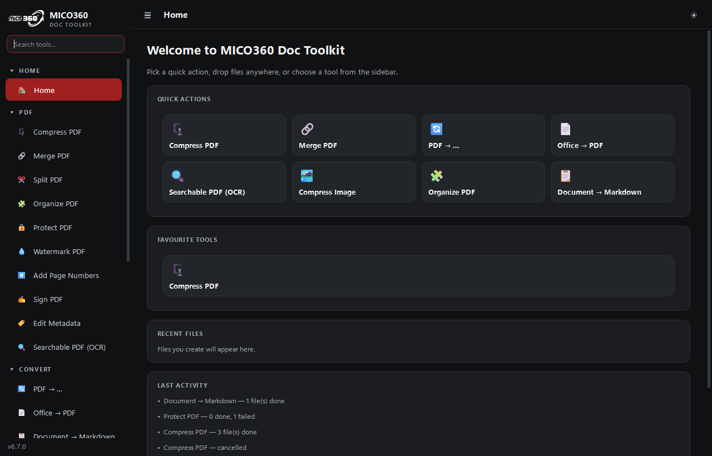Click Searchable PDF (OCR) magnifier icon in sidebar

pyautogui.click(x=22, y=348)
